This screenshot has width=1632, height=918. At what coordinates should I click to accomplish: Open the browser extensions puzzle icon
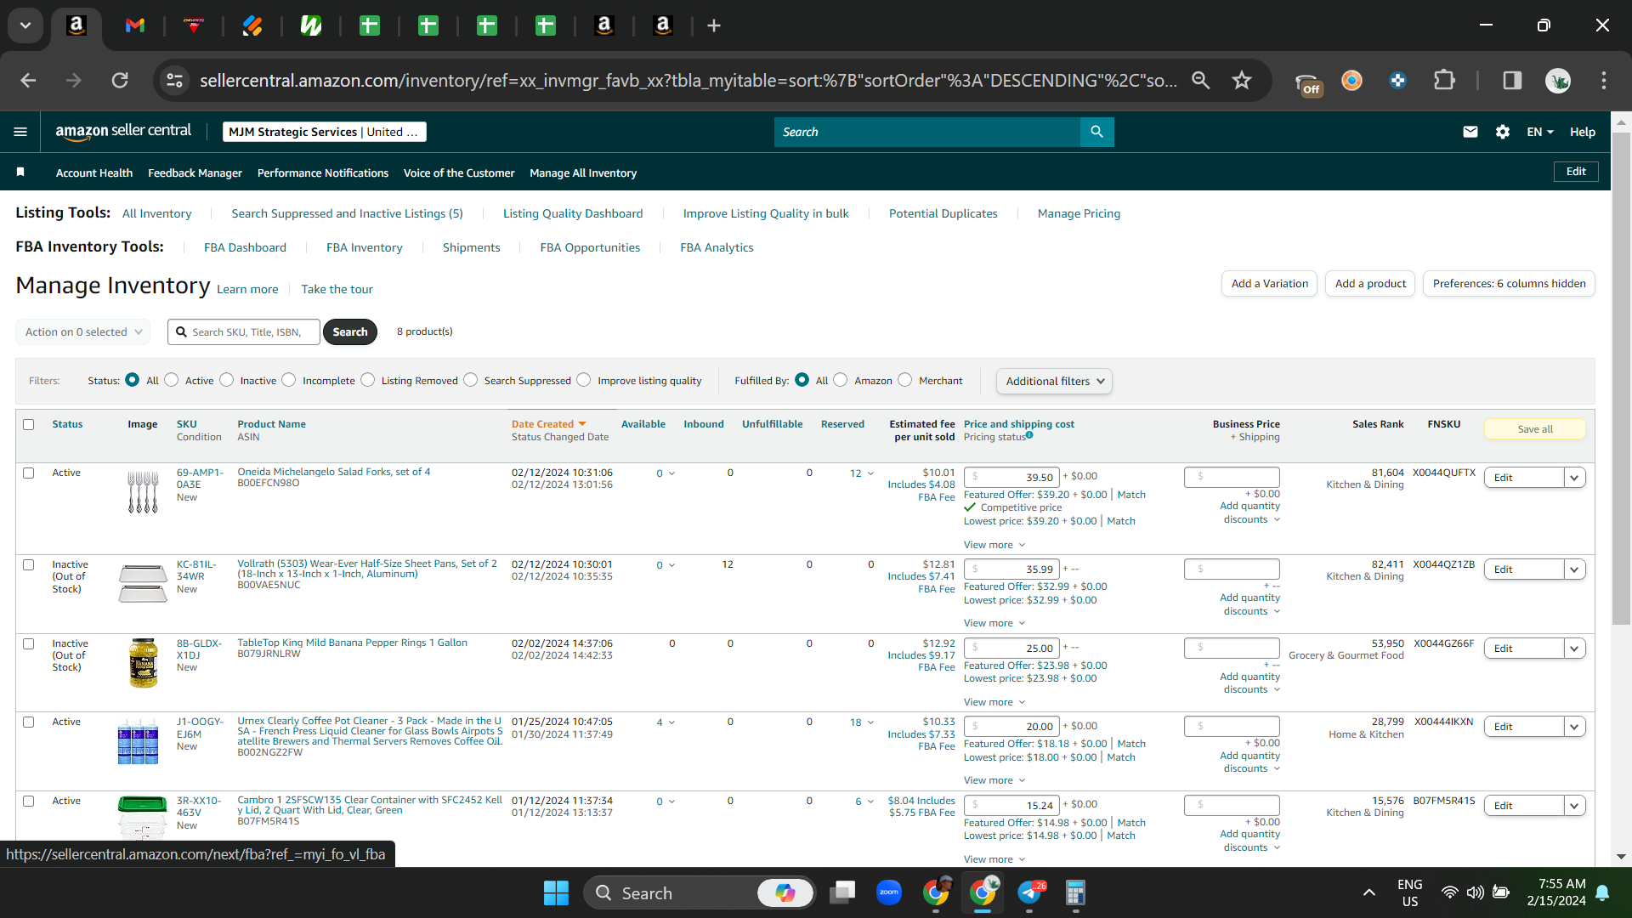tap(1444, 80)
